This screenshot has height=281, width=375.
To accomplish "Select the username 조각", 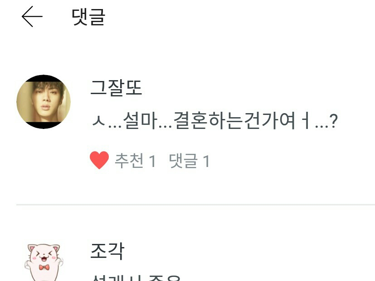I will point(107,251).
